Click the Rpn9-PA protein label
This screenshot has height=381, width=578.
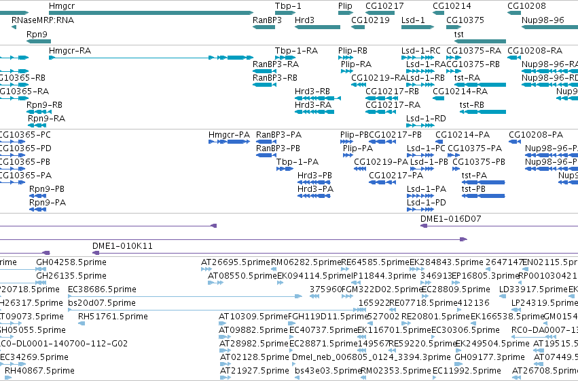coord(48,203)
